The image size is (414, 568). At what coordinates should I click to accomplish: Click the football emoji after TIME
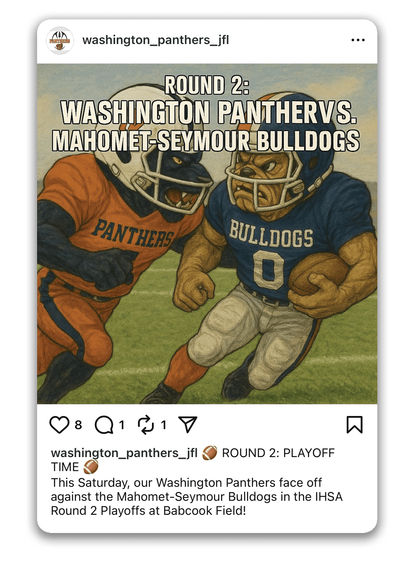[x=91, y=467]
